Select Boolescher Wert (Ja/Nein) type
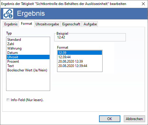The image size is (148, 125). point(28,70)
